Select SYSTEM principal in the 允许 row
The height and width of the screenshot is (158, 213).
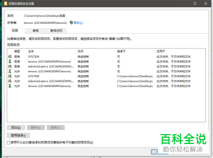(34, 76)
